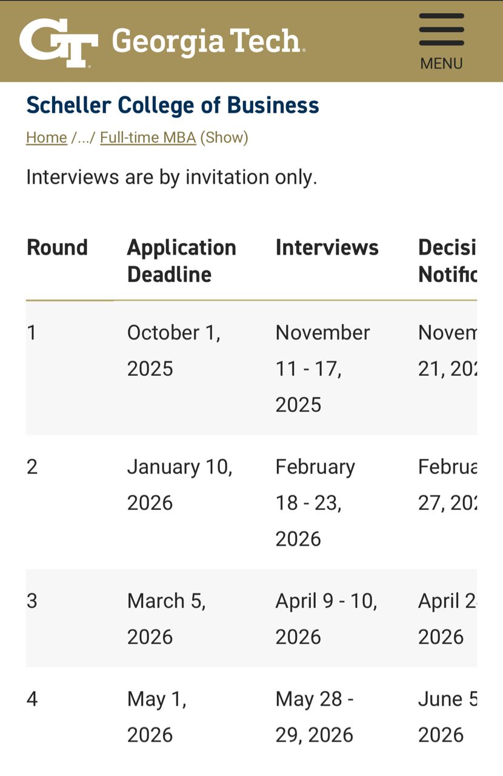Go to Home breadcrumb link

point(46,138)
